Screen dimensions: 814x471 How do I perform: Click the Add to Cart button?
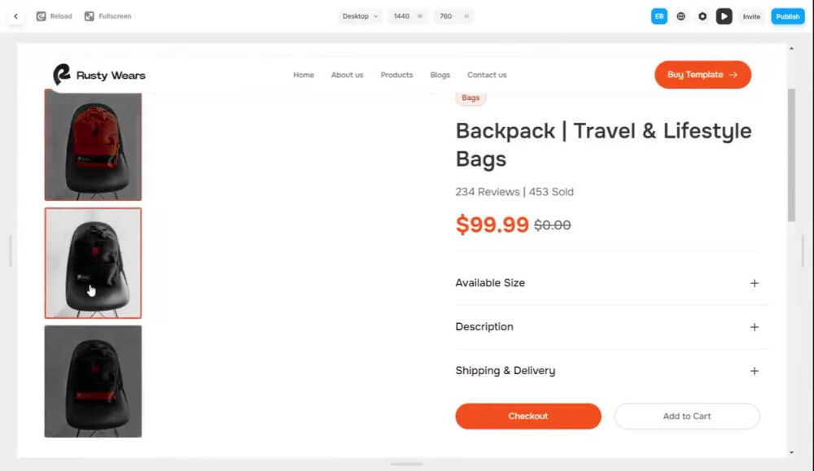[x=687, y=416]
